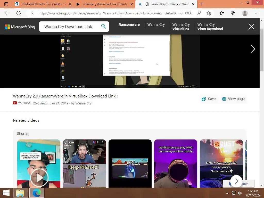
Task: Open WannaCry 2.0 RansomWare video title
Action: 65,96
